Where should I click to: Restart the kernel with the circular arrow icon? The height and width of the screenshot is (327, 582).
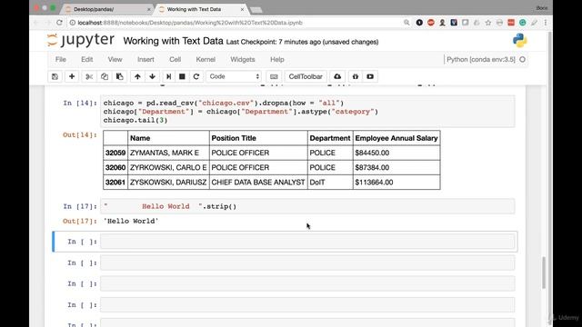pos(196,76)
